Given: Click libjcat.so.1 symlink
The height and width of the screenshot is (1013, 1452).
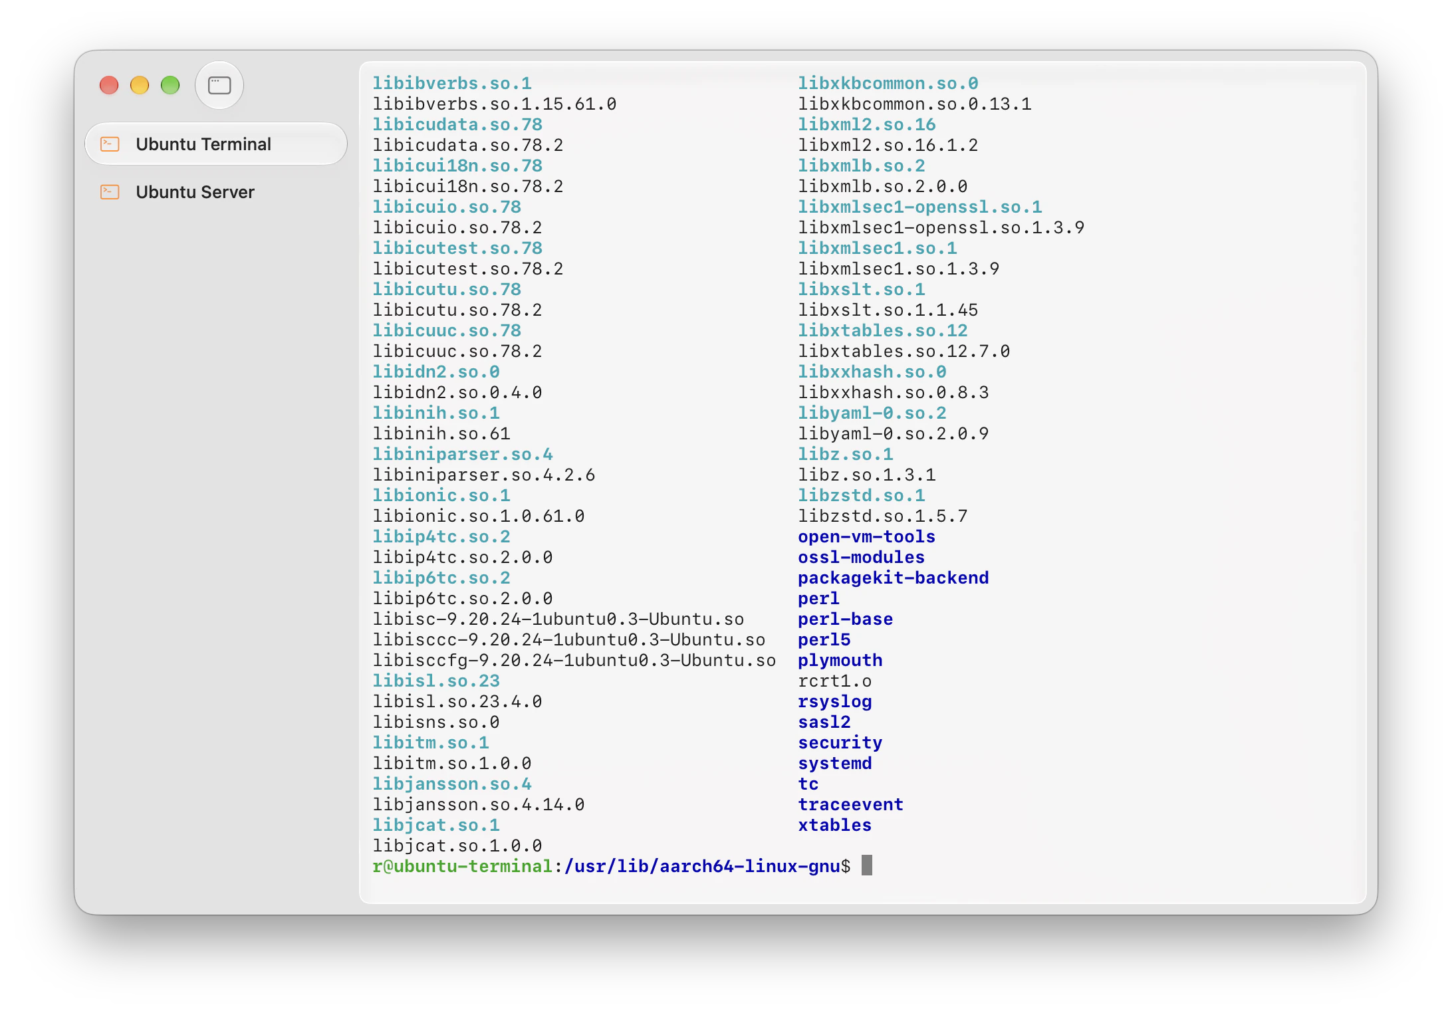Looking at the screenshot, I should coord(436,825).
